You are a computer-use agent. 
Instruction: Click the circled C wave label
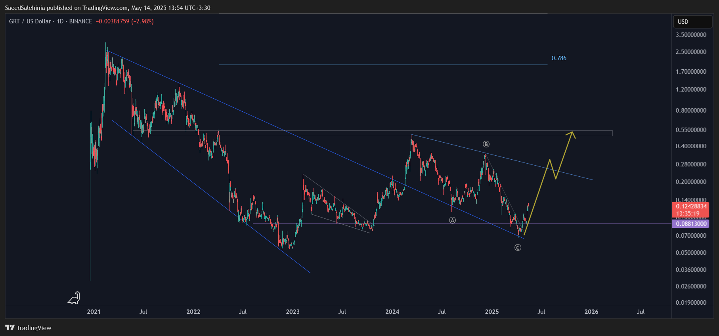click(x=518, y=248)
